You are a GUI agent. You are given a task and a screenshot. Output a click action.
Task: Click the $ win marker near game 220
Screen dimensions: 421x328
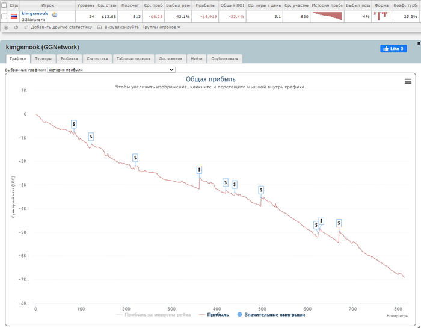pyautogui.click(x=135, y=158)
